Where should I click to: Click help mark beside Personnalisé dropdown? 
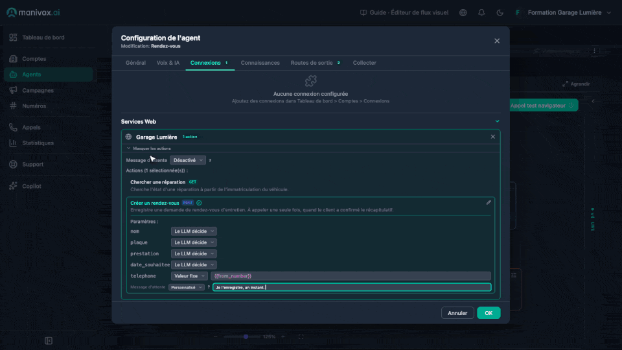pyautogui.click(x=209, y=287)
